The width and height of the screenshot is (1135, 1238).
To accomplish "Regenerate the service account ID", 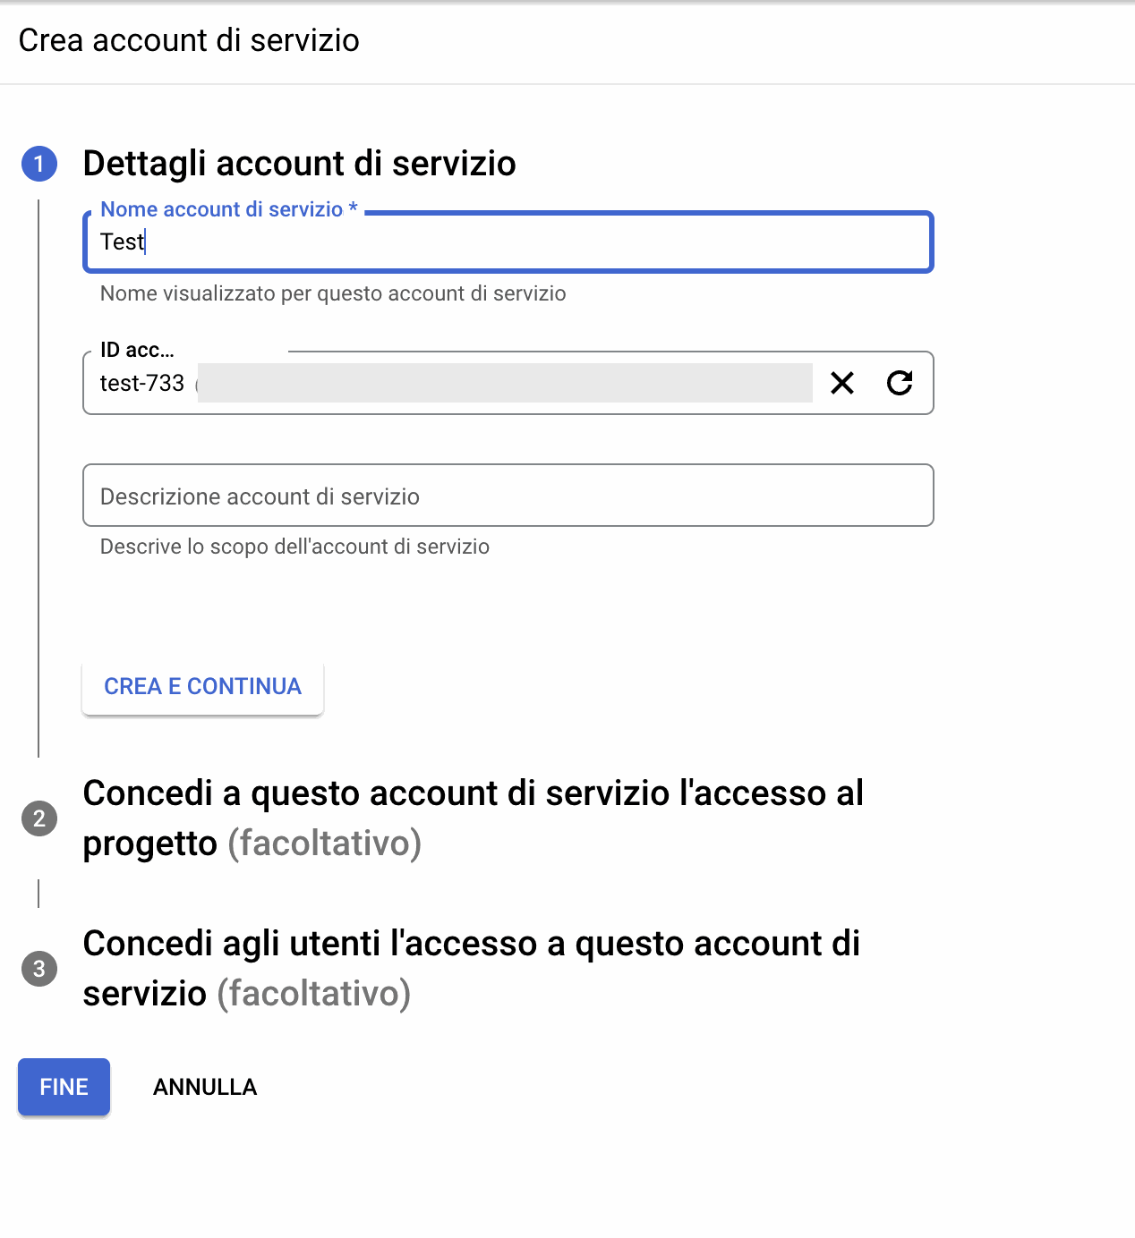I will (x=900, y=383).
